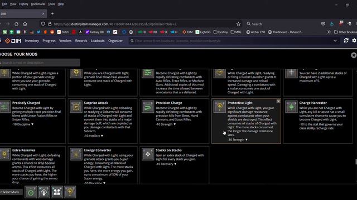Screen dimensions: 357x200
Task: Go to the Organizer page
Action: (x=115, y=41)
